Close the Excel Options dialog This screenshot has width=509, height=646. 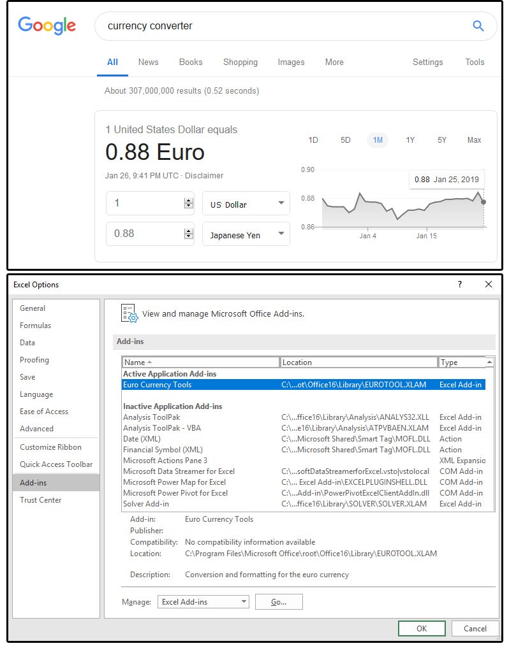(x=489, y=284)
